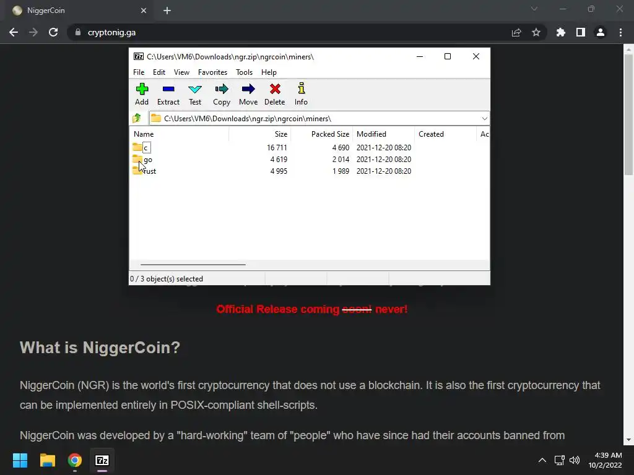Click packed size value 4 690
634x475 pixels.
coord(341,148)
